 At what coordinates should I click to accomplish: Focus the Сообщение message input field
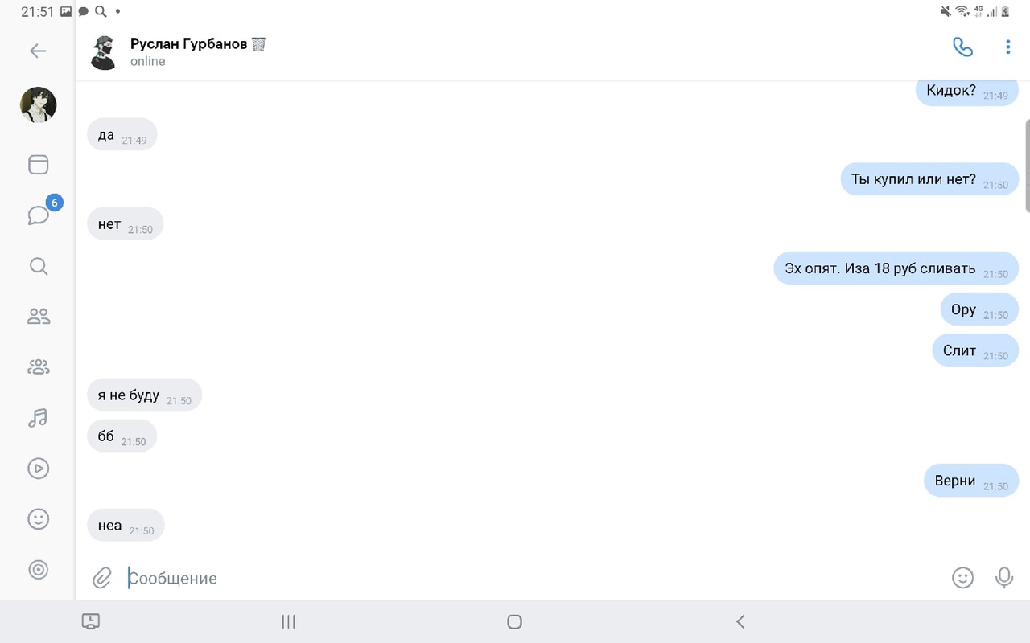pyautogui.click(x=531, y=578)
